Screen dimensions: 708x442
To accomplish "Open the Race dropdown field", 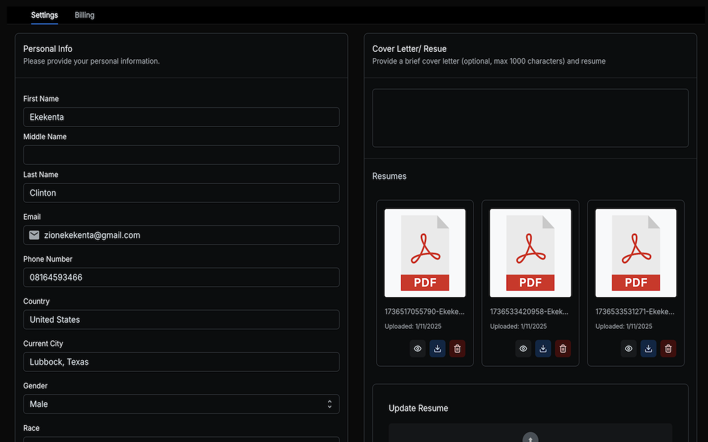I will pyautogui.click(x=181, y=439).
